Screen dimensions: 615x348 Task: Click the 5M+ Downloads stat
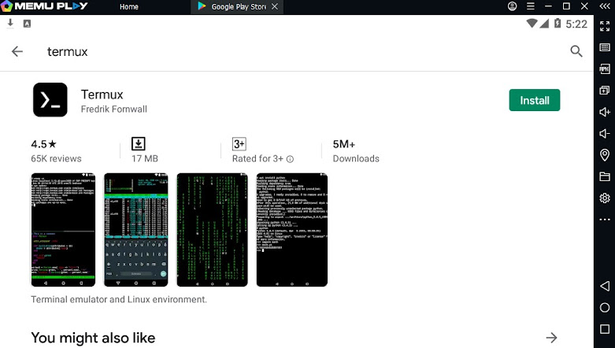[x=356, y=150]
